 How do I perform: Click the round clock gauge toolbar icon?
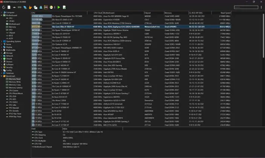[x=51, y=7]
